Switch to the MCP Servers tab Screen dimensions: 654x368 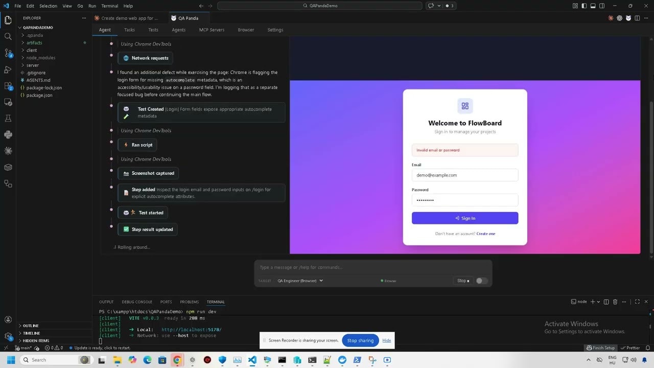click(212, 30)
